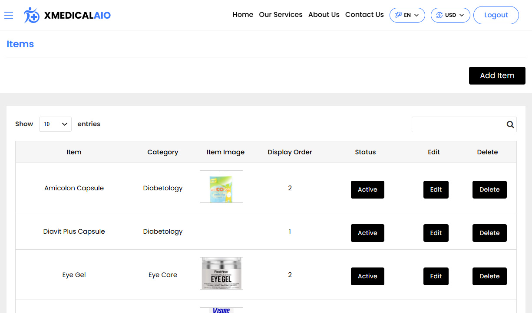Screen dimensions: 532x313
Task: Toggle Active status for Eye Gel
Action: (x=367, y=276)
